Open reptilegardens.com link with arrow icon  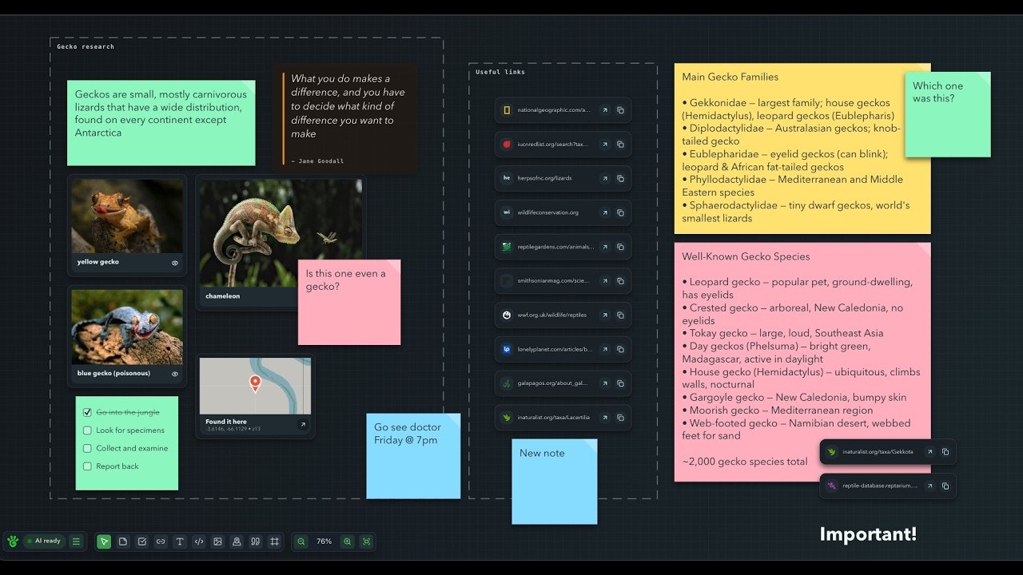(x=605, y=247)
